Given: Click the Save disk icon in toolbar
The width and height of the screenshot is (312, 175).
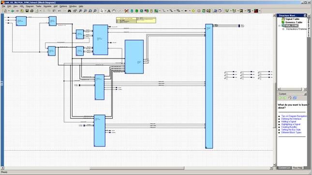Looking at the screenshot, I should coord(27,11).
